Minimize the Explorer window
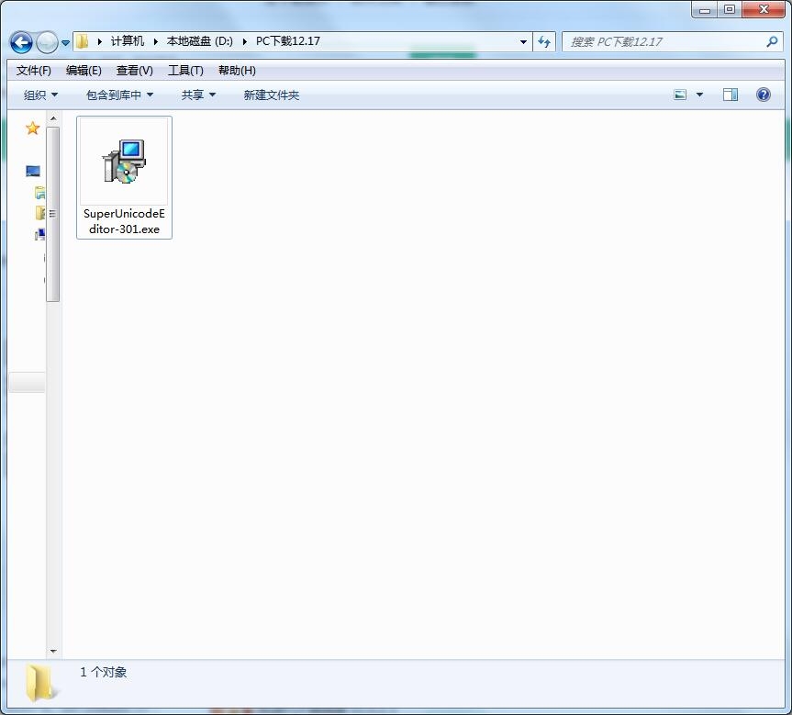The width and height of the screenshot is (792, 715). [705, 9]
